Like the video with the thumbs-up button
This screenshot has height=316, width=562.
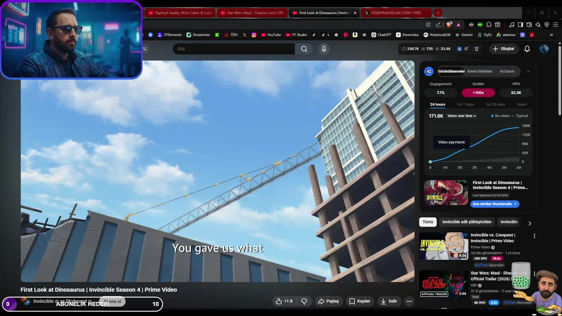coord(284,301)
